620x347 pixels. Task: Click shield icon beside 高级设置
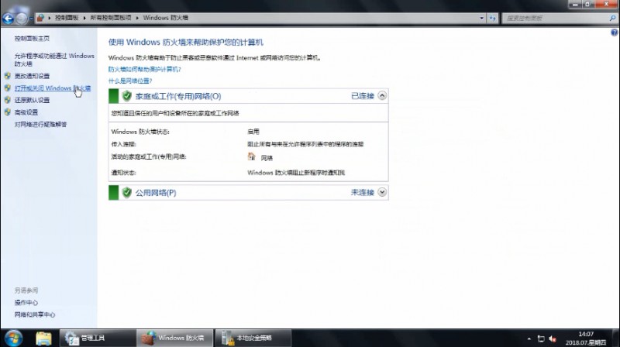point(8,112)
